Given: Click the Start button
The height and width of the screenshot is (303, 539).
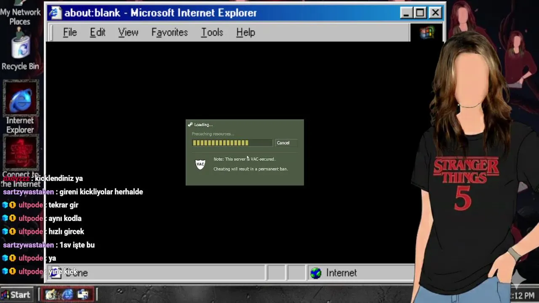Looking at the screenshot, I should pos(16,295).
